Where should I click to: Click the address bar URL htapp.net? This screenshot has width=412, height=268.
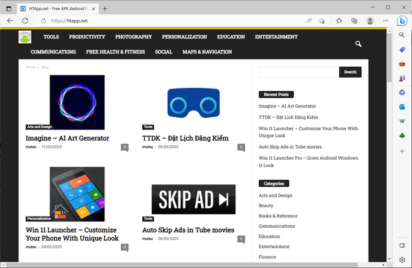pos(69,21)
